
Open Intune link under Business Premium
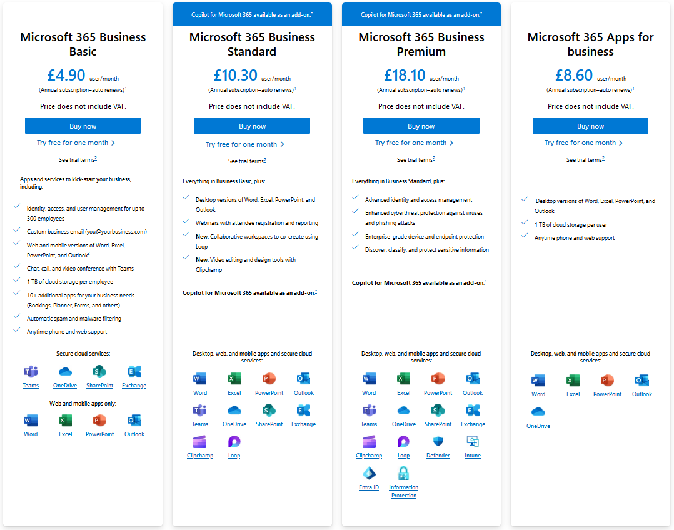coord(473,456)
